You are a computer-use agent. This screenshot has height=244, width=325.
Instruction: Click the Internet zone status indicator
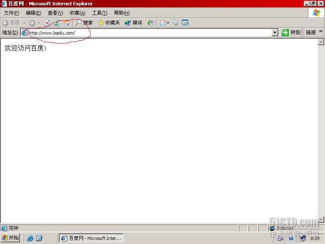pos(282,228)
